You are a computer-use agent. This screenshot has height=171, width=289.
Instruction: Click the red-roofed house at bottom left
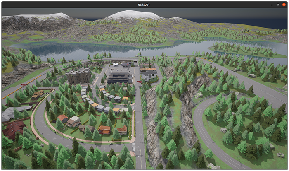coord(13,129)
